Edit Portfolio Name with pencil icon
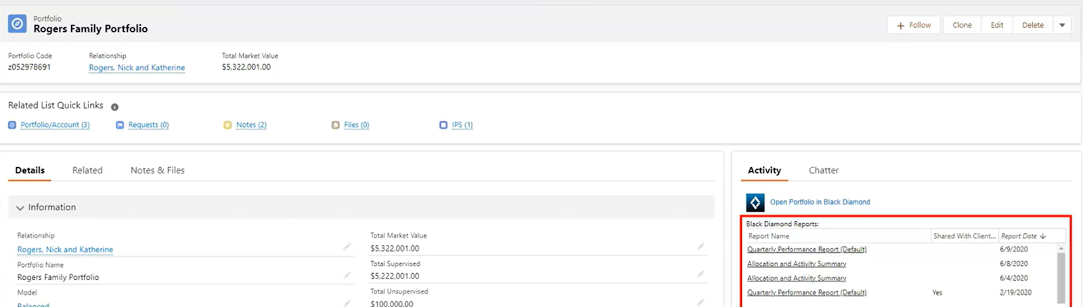The height and width of the screenshot is (307, 1083). click(347, 275)
